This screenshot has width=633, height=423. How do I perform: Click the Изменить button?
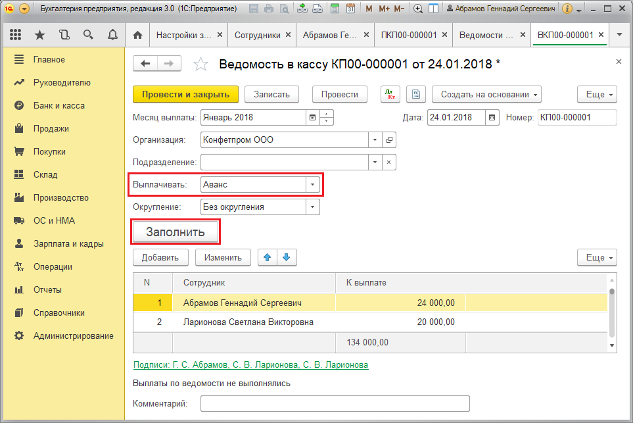(223, 257)
